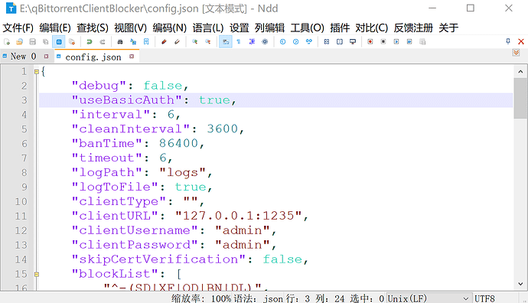
Task: Click the Play recorded macro icon
Action: [x=396, y=42]
